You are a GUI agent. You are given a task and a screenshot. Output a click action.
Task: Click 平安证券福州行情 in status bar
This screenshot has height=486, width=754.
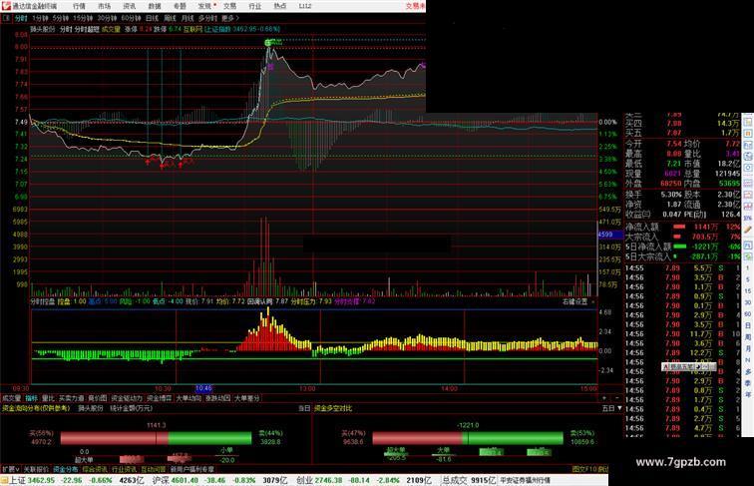coord(525,480)
